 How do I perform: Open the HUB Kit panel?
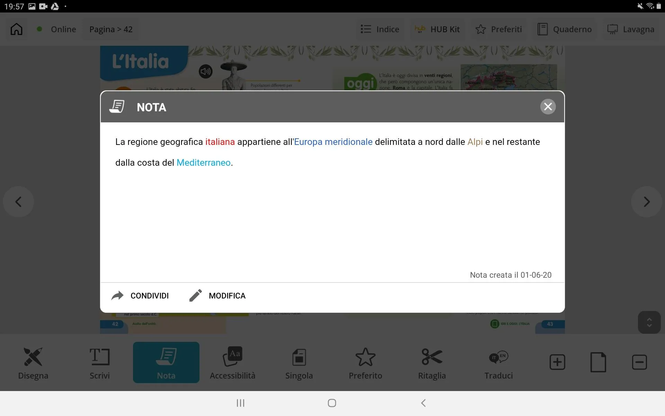437,29
